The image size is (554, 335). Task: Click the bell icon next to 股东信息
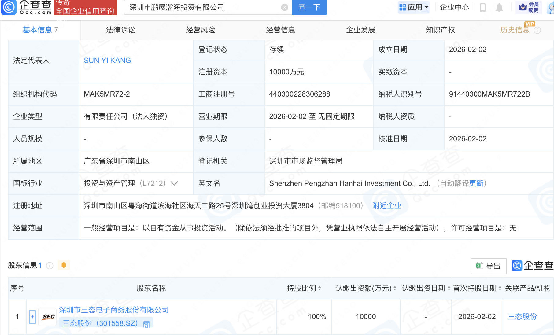(64, 265)
